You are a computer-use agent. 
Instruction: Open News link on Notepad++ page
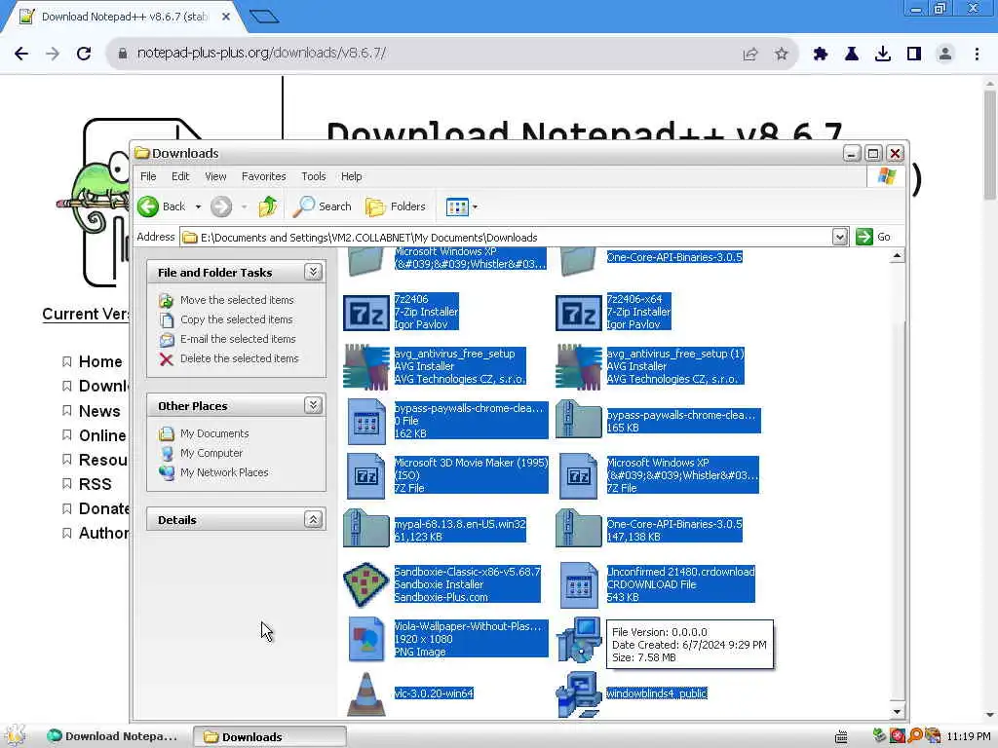[99, 411]
